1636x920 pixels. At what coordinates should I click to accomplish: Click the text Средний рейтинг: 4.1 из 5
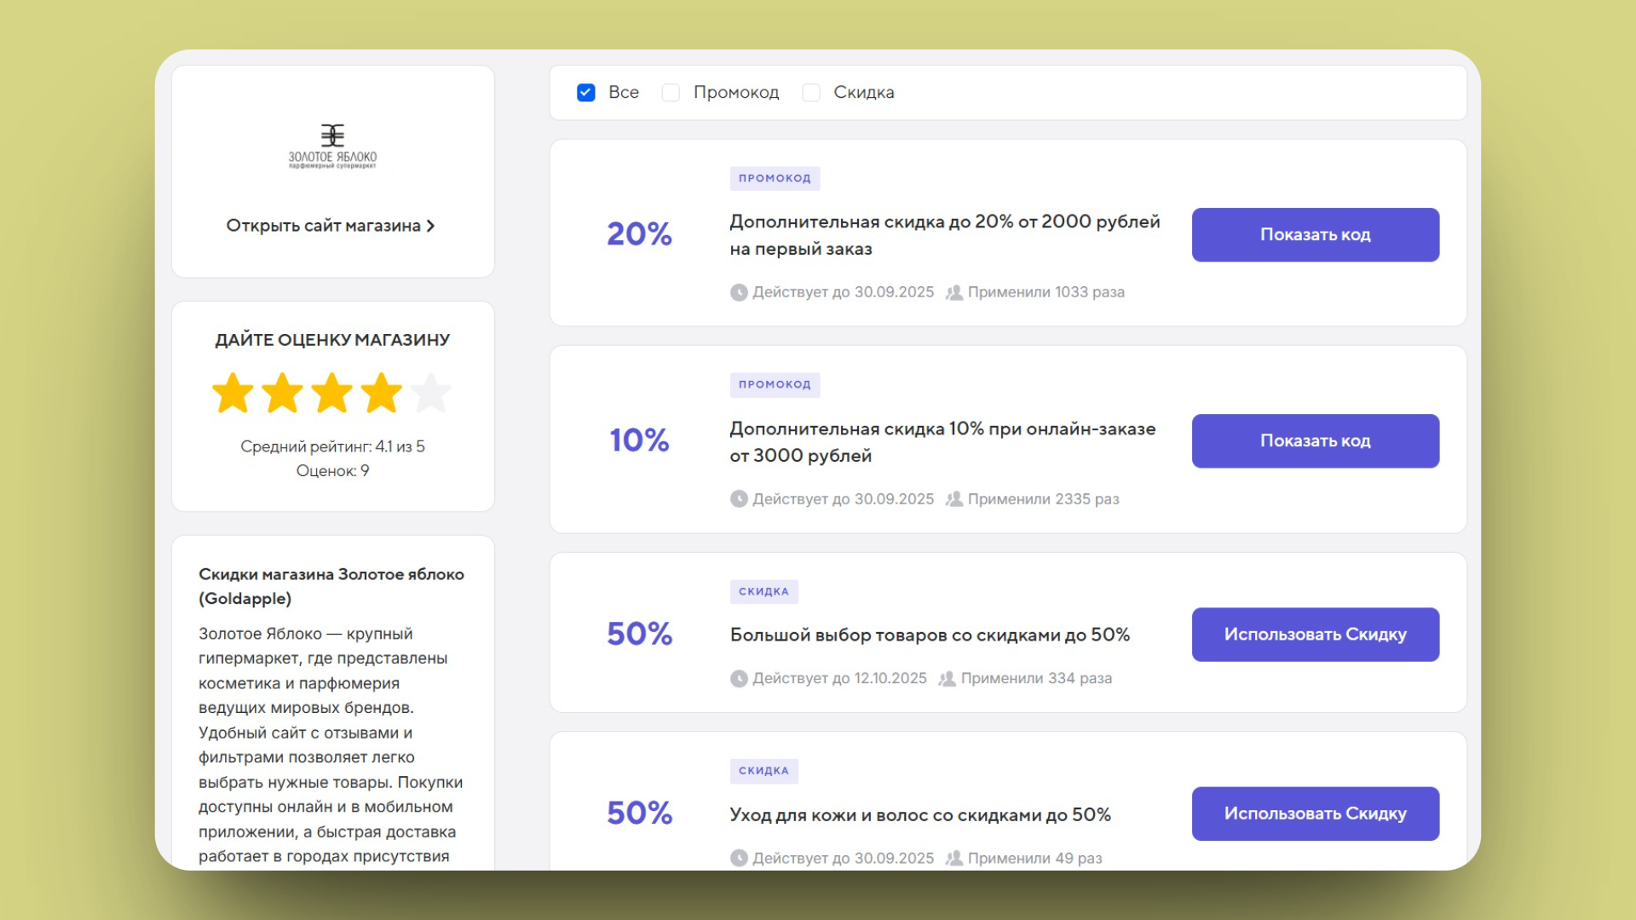point(332,446)
